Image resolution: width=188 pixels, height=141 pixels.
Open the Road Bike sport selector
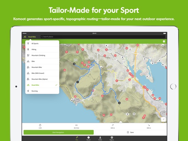tap(30, 37)
